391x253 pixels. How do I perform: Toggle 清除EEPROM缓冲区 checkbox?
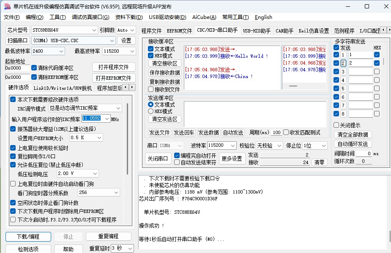(x=34, y=77)
